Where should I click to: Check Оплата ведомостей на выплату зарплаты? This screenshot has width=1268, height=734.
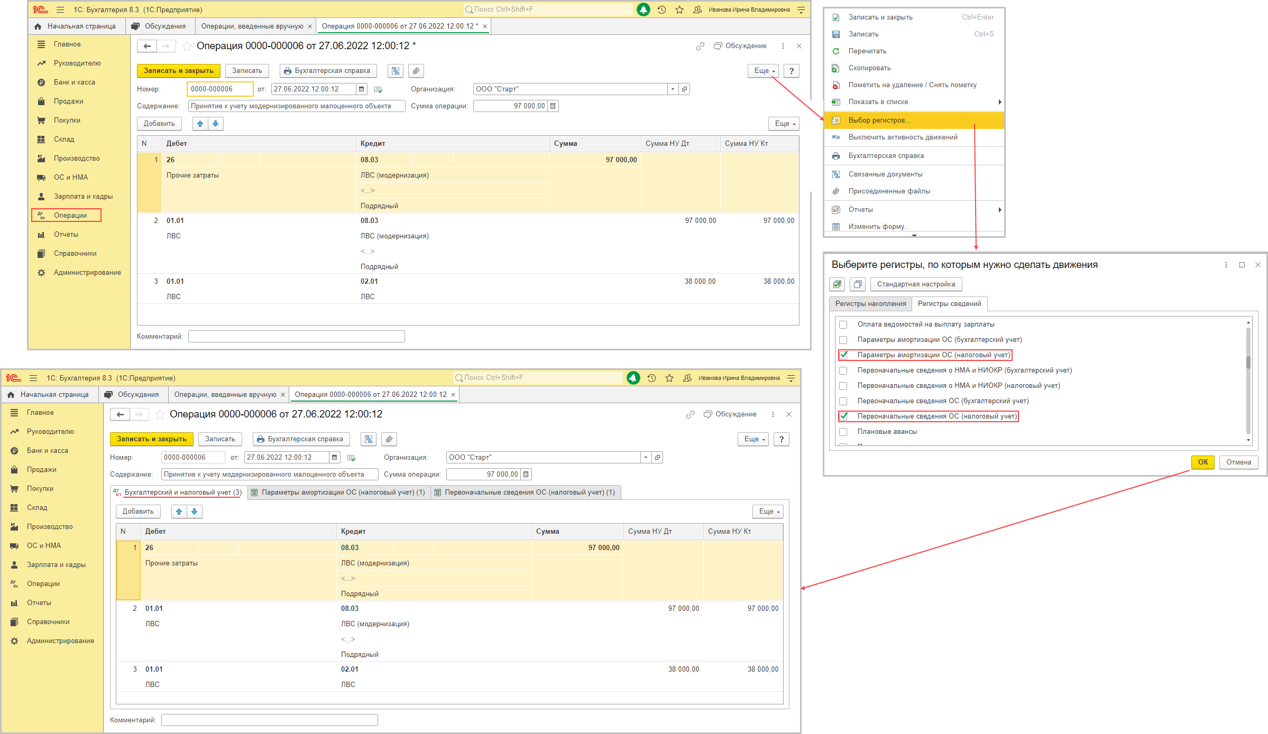843,324
